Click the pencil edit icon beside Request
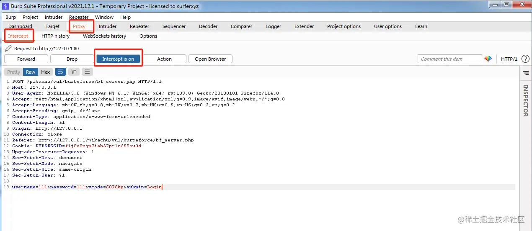The image size is (532, 231). click(8, 49)
